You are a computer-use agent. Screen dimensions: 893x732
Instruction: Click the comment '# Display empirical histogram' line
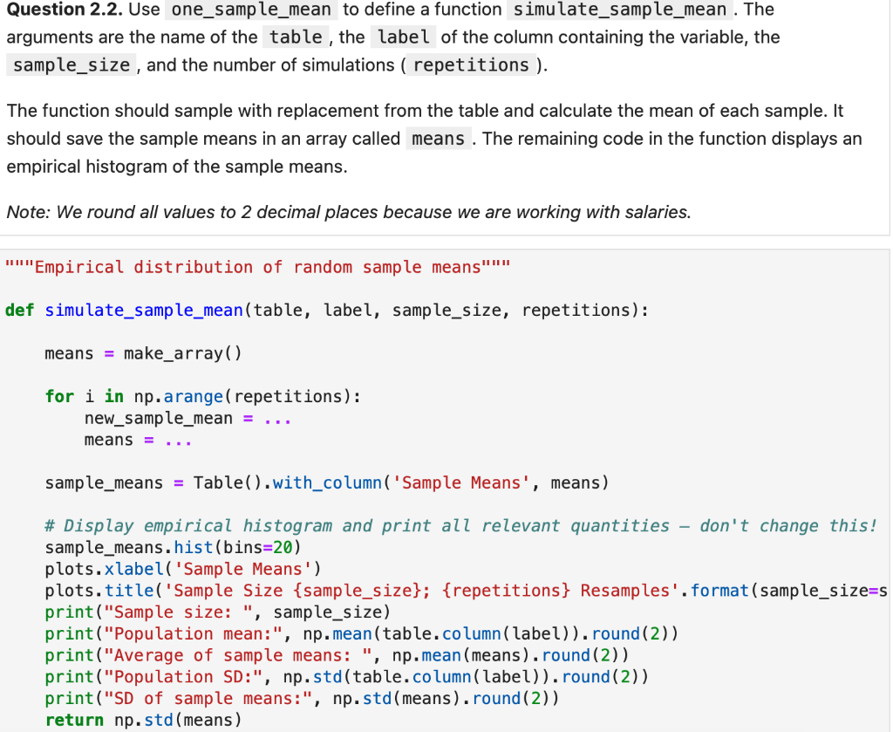point(460,526)
